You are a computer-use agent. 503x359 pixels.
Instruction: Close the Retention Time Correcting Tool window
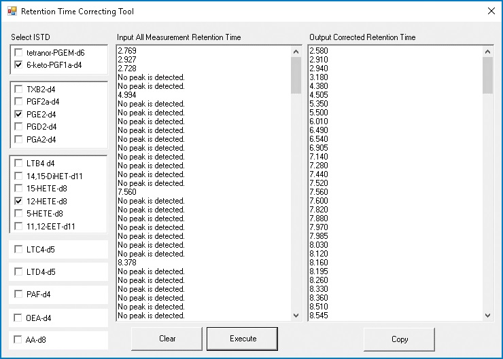click(490, 11)
